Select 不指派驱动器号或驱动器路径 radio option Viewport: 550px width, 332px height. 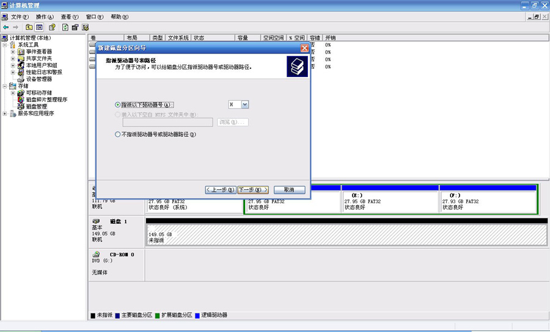point(118,135)
